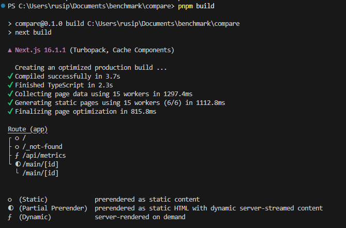Select the checkmark before "Generating static pages"
Screen dimensions: 346x228
point(10,103)
